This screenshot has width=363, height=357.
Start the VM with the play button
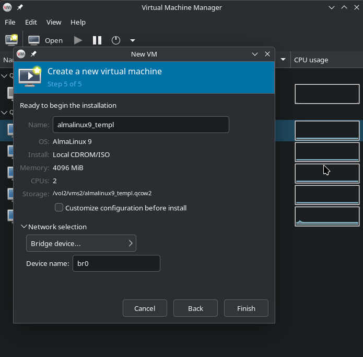click(x=78, y=40)
